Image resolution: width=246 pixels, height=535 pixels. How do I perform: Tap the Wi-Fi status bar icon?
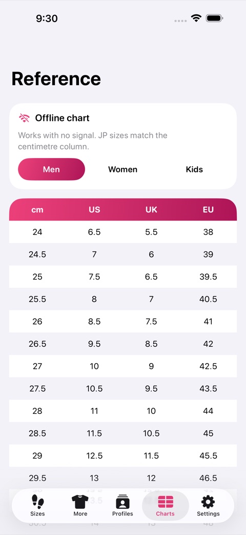tap(196, 18)
